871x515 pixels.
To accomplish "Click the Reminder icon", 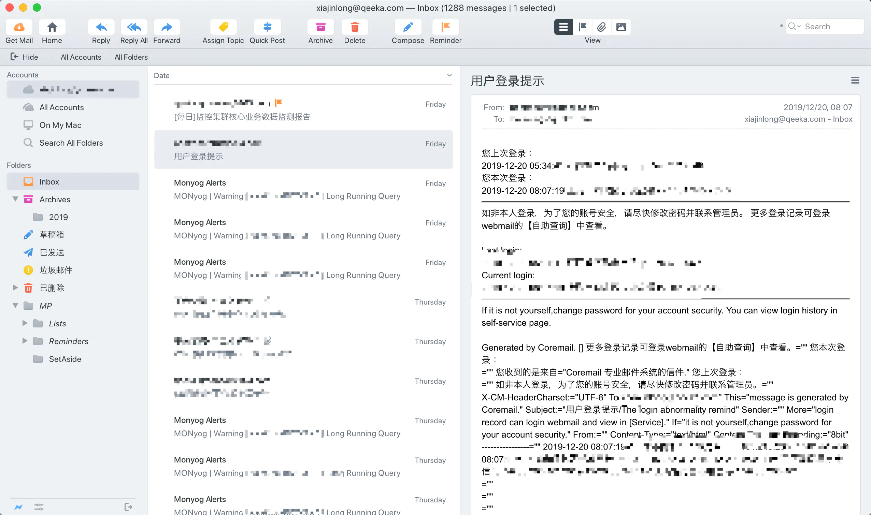I will pyautogui.click(x=446, y=26).
